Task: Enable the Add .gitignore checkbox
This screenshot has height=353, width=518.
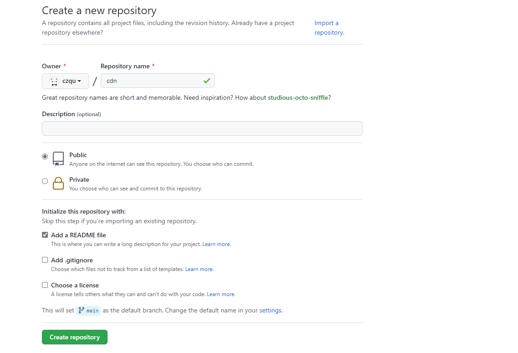Action: pos(45,260)
